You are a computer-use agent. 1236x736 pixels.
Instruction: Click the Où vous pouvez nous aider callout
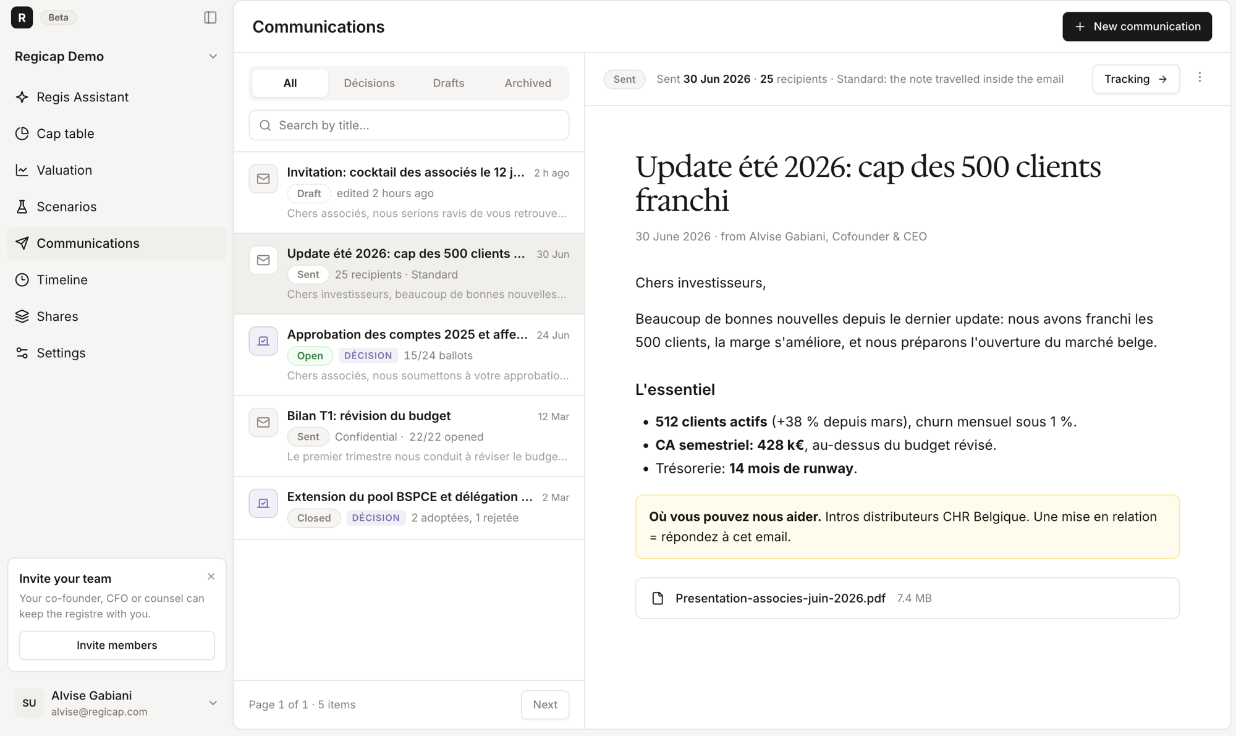pos(907,527)
